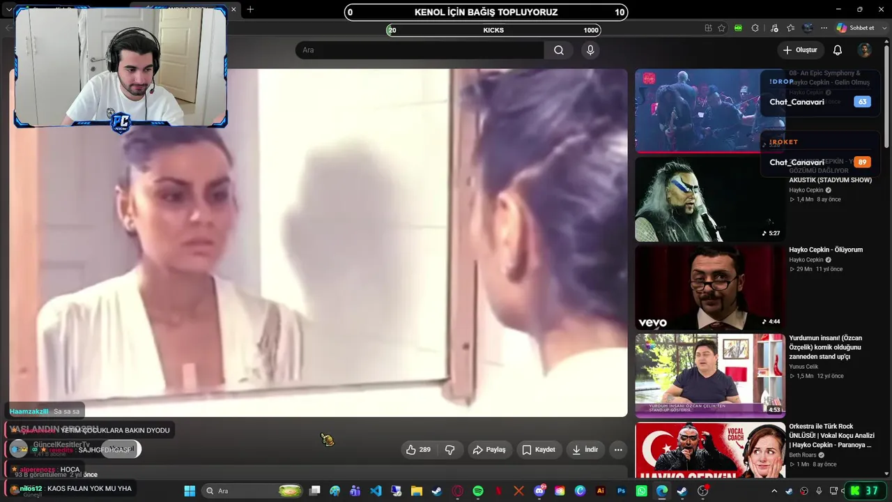Viewport: 892px width, 502px height.
Task: Click the YouTube search input field
Action: pyautogui.click(x=420, y=50)
